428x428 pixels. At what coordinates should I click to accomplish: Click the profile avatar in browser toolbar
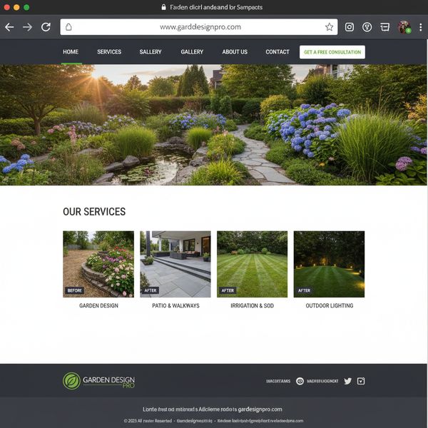(x=404, y=27)
